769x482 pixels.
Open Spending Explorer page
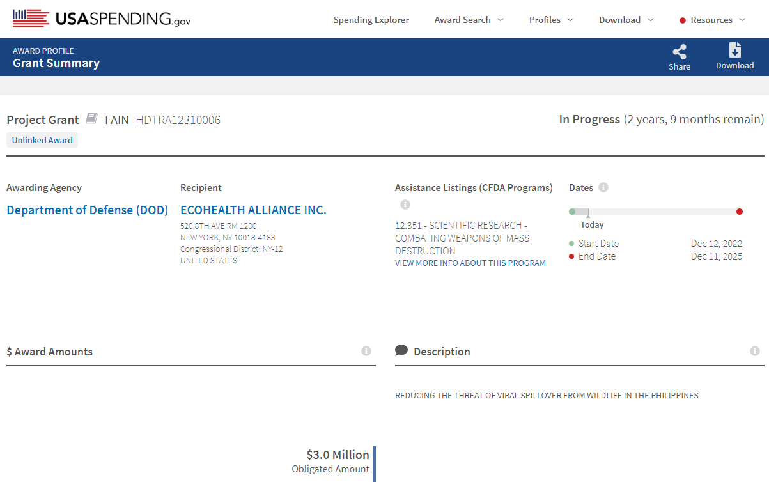(371, 20)
